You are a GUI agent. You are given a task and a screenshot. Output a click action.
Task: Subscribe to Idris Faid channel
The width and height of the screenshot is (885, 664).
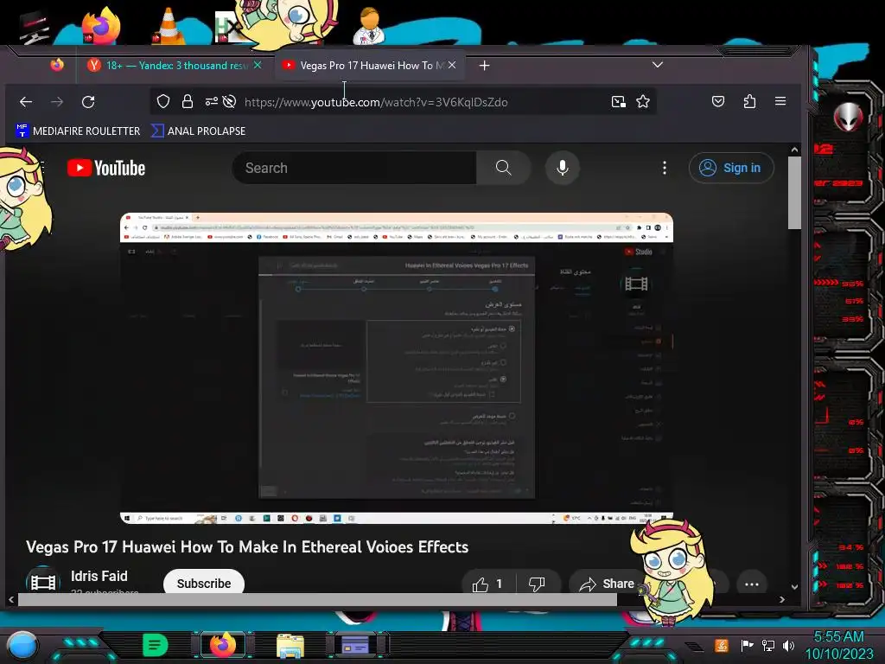204,584
